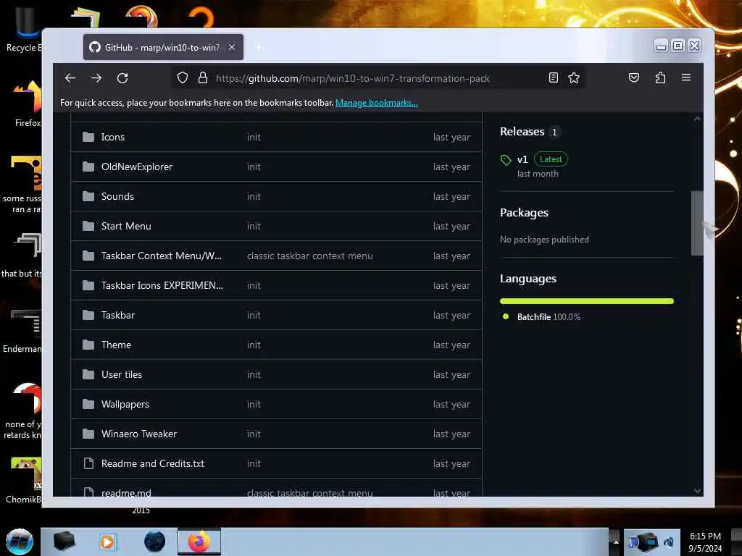Open the Taskbar Icons EXPERIMENTAL folder

(x=162, y=285)
